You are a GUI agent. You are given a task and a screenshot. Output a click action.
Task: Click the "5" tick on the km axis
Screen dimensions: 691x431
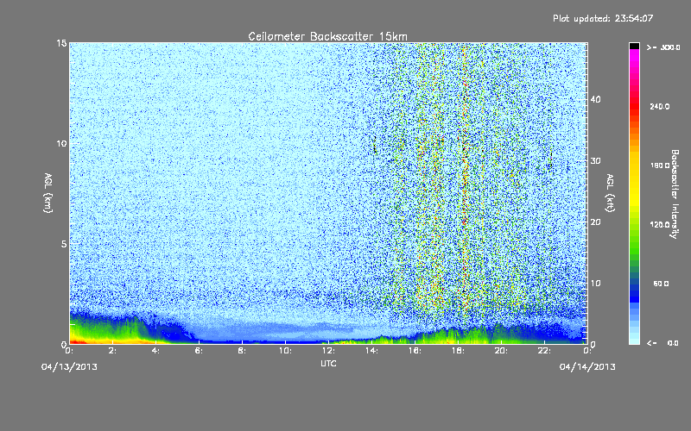(64, 244)
